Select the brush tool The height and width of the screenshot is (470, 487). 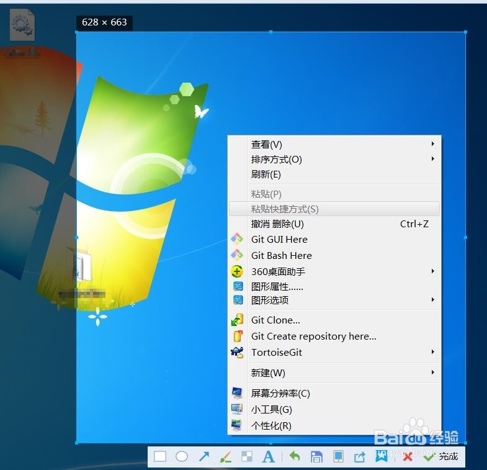[225, 457]
